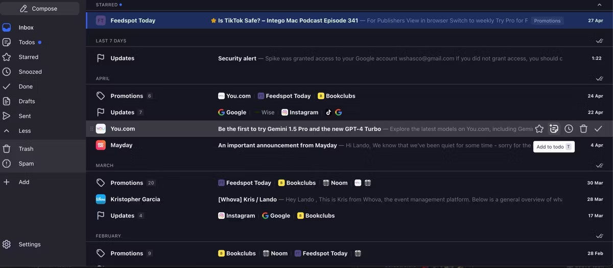Open Settings from the sidebar
613x268 pixels.
(x=30, y=244)
